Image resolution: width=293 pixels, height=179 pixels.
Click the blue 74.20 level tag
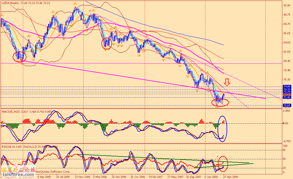pos(287,89)
